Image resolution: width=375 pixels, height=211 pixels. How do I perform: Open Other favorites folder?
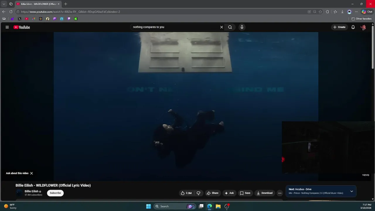click(x=362, y=19)
